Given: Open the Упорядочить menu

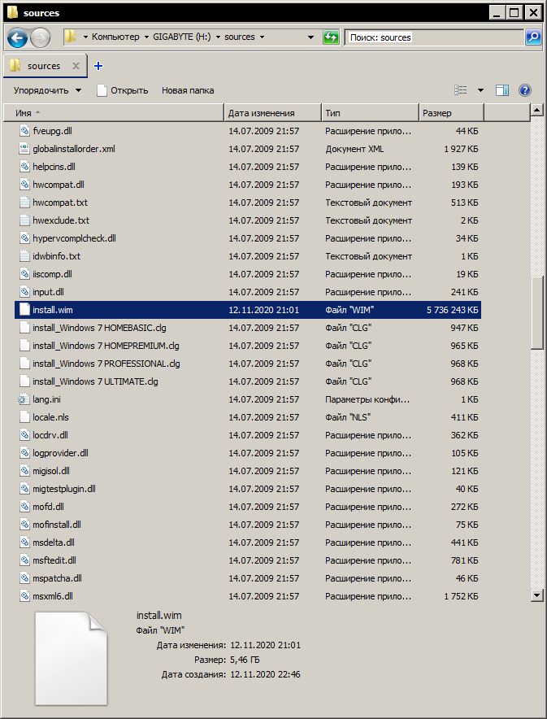Looking at the screenshot, I should [47, 90].
